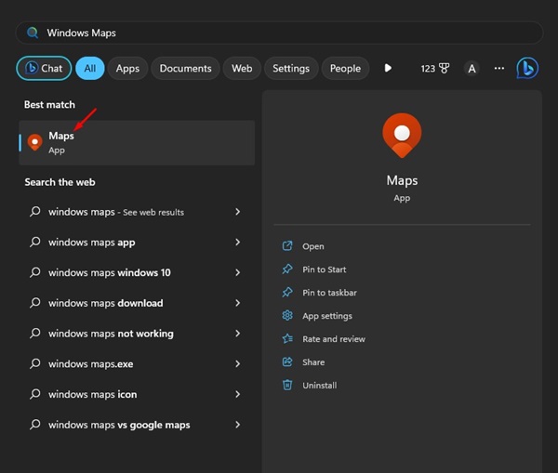Click the Share label for Maps
558x473 pixels.
pos(313,362)
